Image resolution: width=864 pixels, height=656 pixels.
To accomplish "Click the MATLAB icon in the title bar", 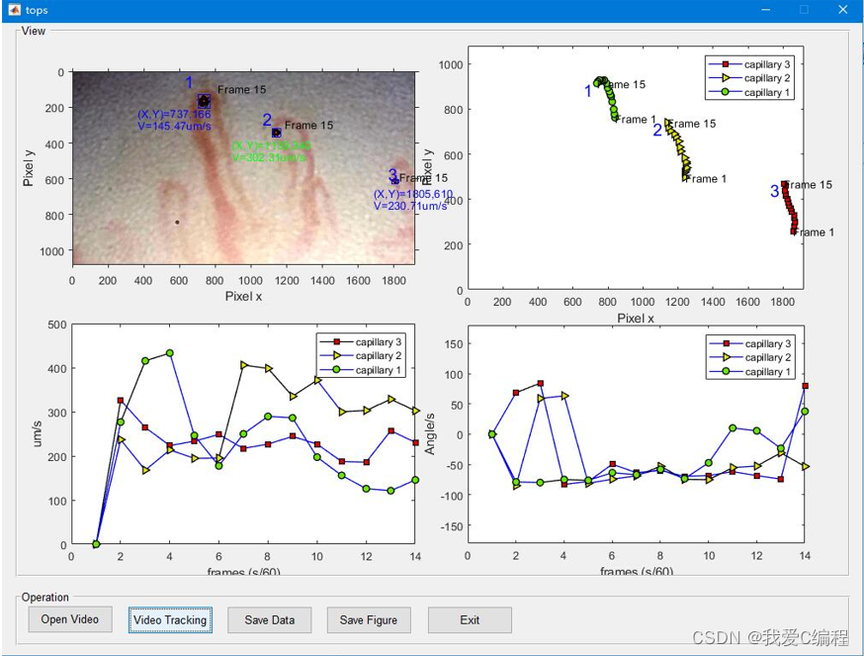I will tap(12, 9).
